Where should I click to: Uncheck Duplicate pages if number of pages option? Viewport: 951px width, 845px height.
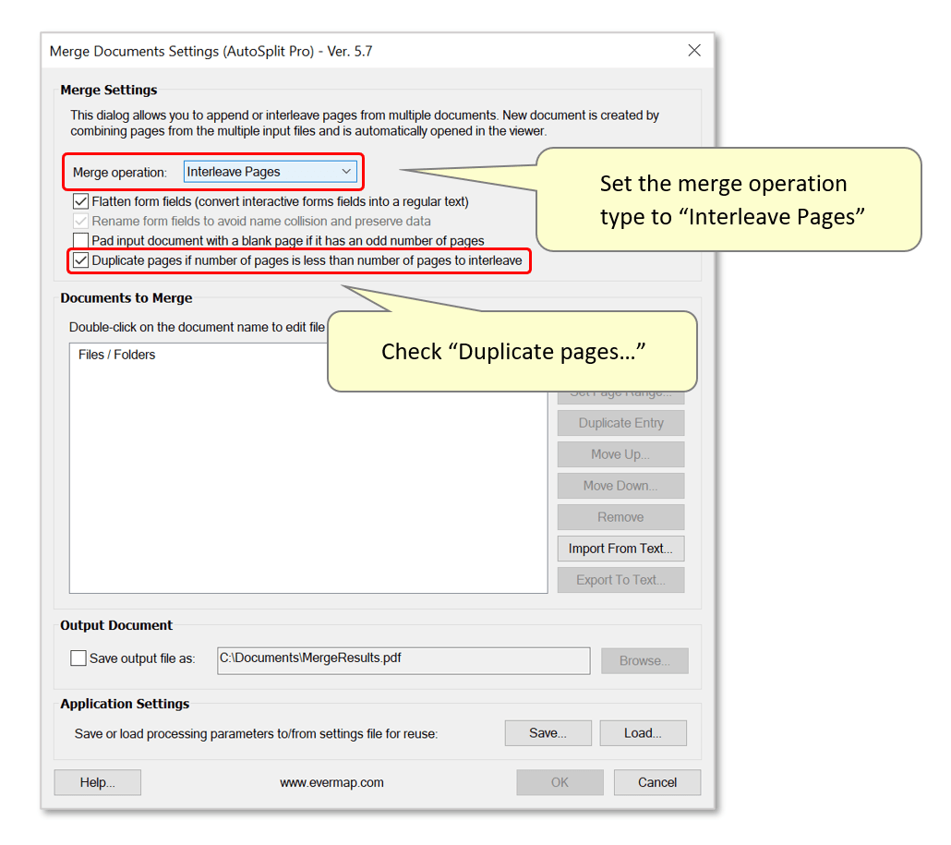point(80,260)
